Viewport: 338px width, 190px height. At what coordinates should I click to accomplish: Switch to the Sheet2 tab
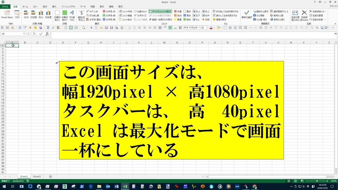pyautogui.click(x=37, y=176)
